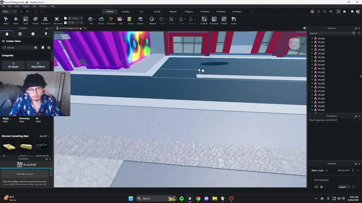Open the Test mode dropdown
The image size is (362, 203).
[x=9, y=12]
